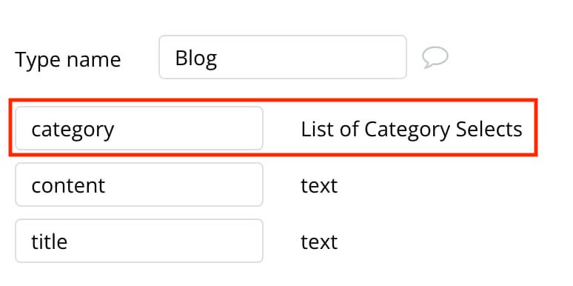
Task: Select the title field name box
Action: [139, 241]
